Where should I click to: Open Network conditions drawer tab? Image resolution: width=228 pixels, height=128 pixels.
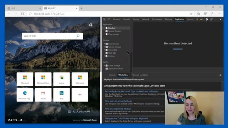click(140, 75)
